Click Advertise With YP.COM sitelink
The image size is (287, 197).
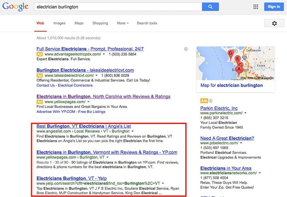[56, 112]
